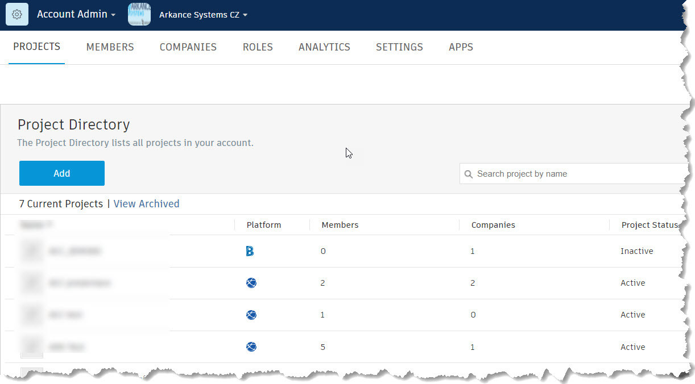Open the View Archived projects link
695x384 pixels.
coord(146,204)
